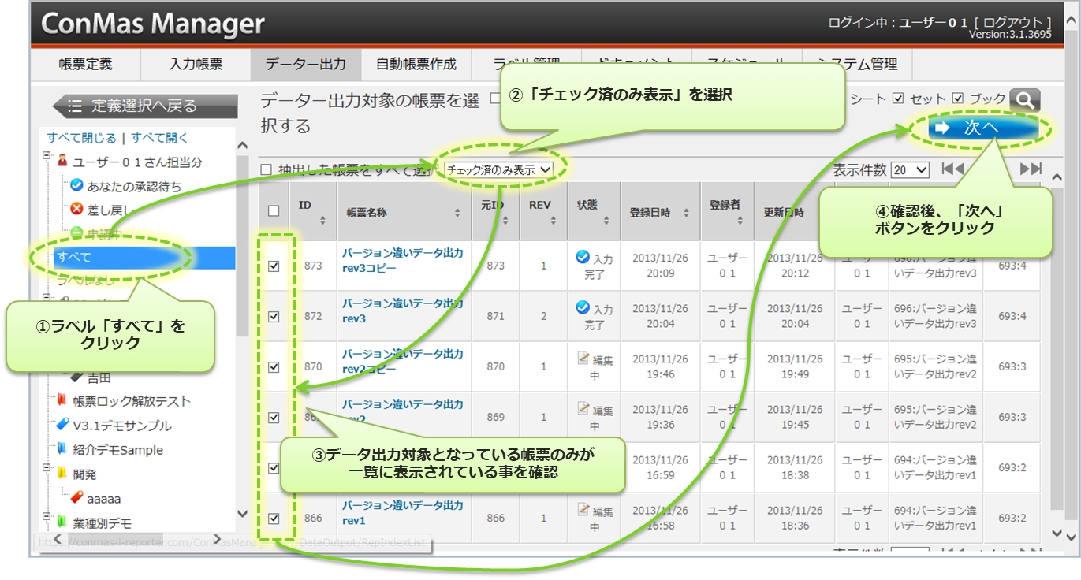
Task: Click 2013/11/26 16:58 registration date cell
Action: 660,519
